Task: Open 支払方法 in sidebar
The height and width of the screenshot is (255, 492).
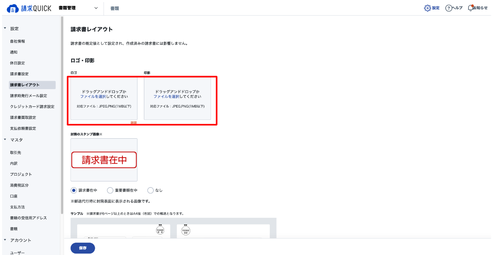Action: tap(18, 207)
